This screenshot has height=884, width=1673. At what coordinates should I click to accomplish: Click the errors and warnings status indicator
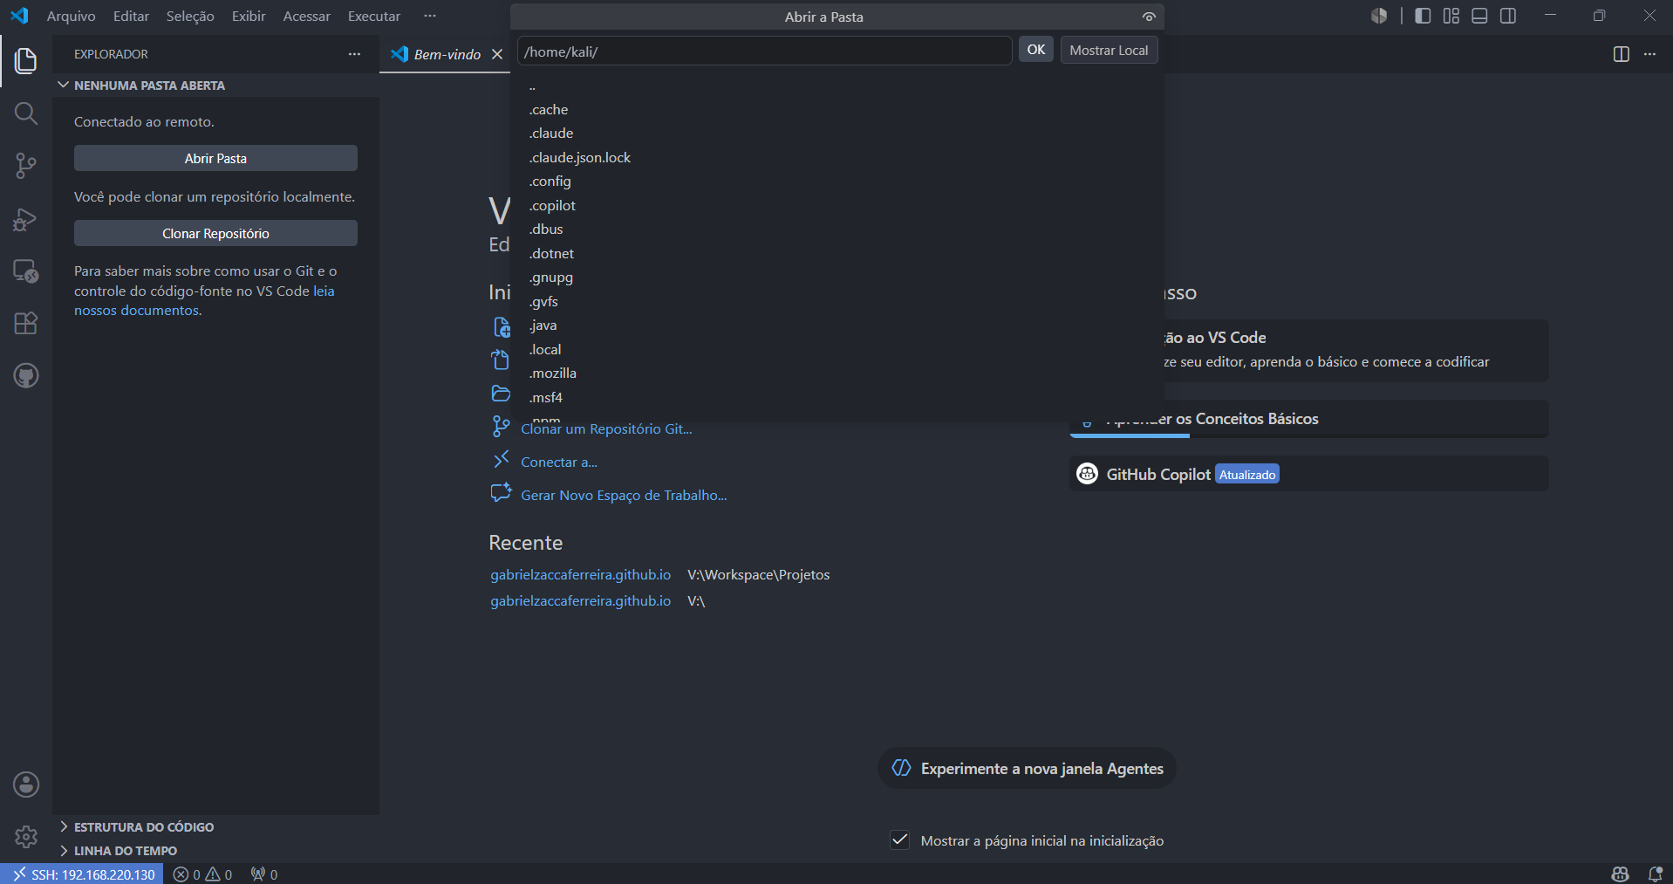point(202,874)
